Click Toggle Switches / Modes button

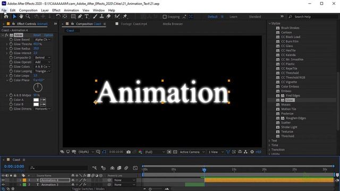point(88,189)
